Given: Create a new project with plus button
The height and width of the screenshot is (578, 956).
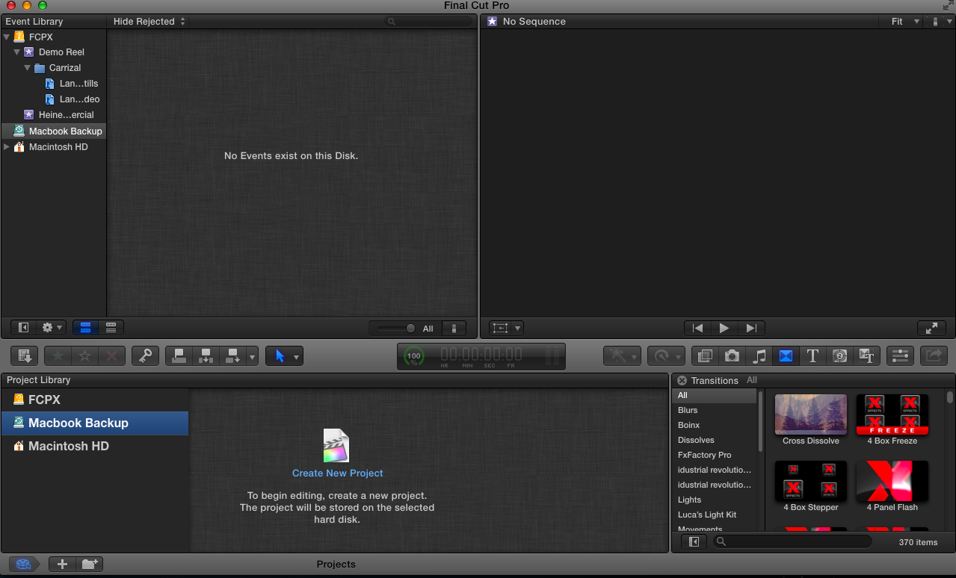Looking at the screenshot, I should pos(62,565).
